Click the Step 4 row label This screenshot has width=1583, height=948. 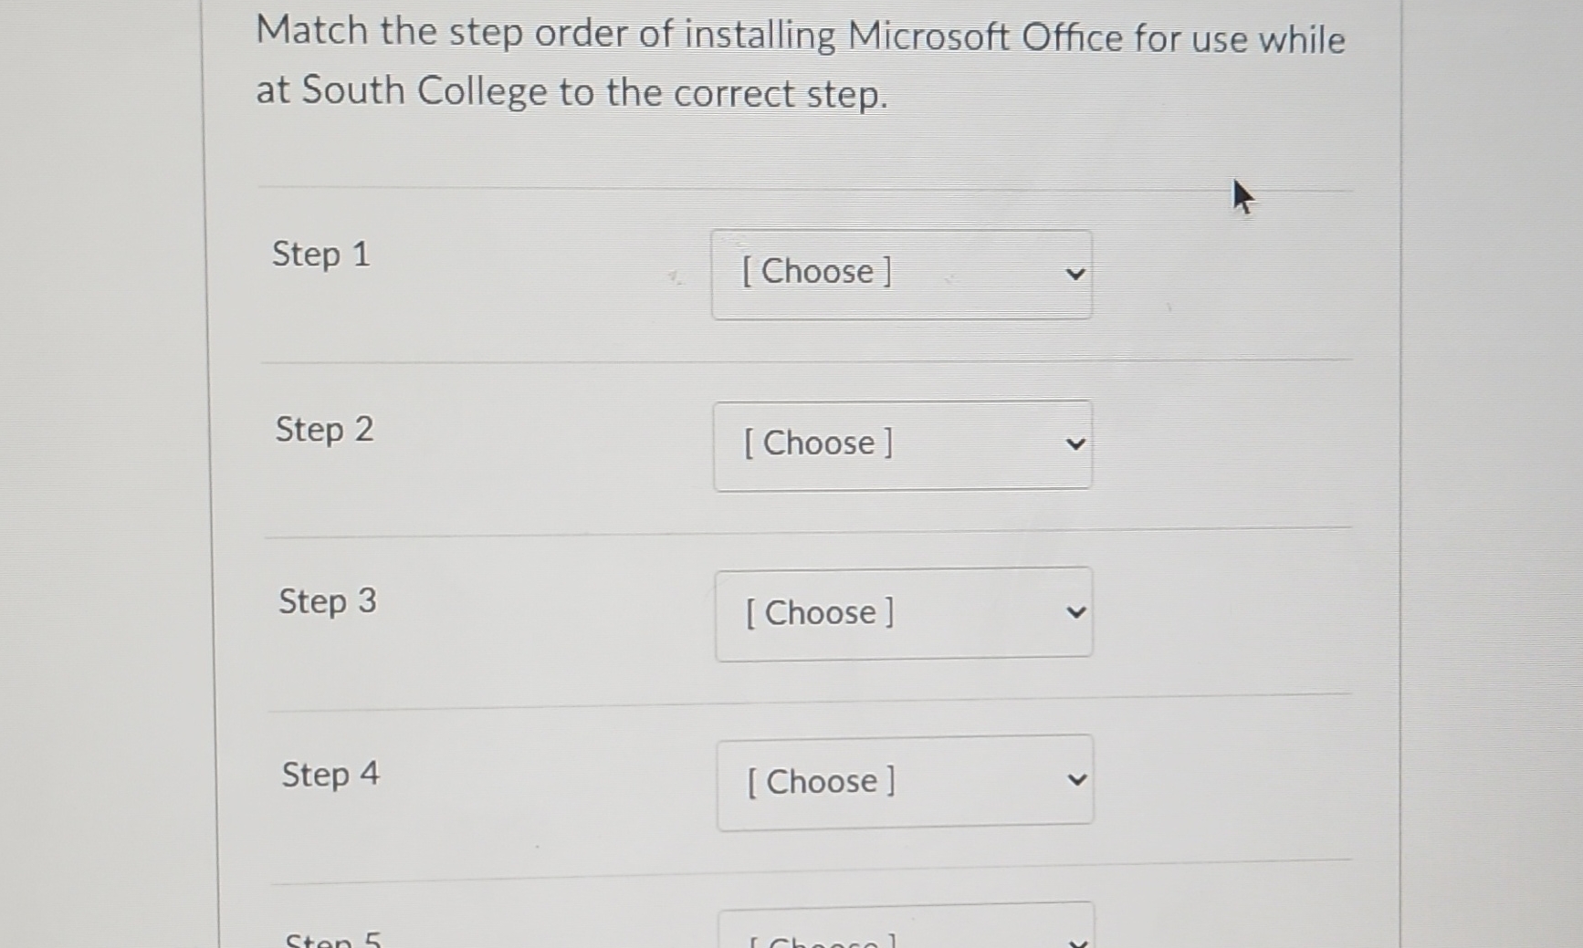(x=330, y=774)
